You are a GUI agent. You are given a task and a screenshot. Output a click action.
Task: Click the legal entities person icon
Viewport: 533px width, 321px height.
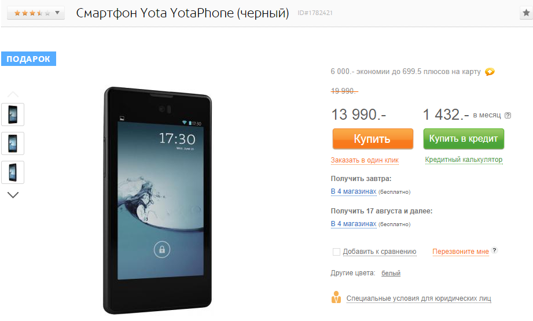[336, 297]
